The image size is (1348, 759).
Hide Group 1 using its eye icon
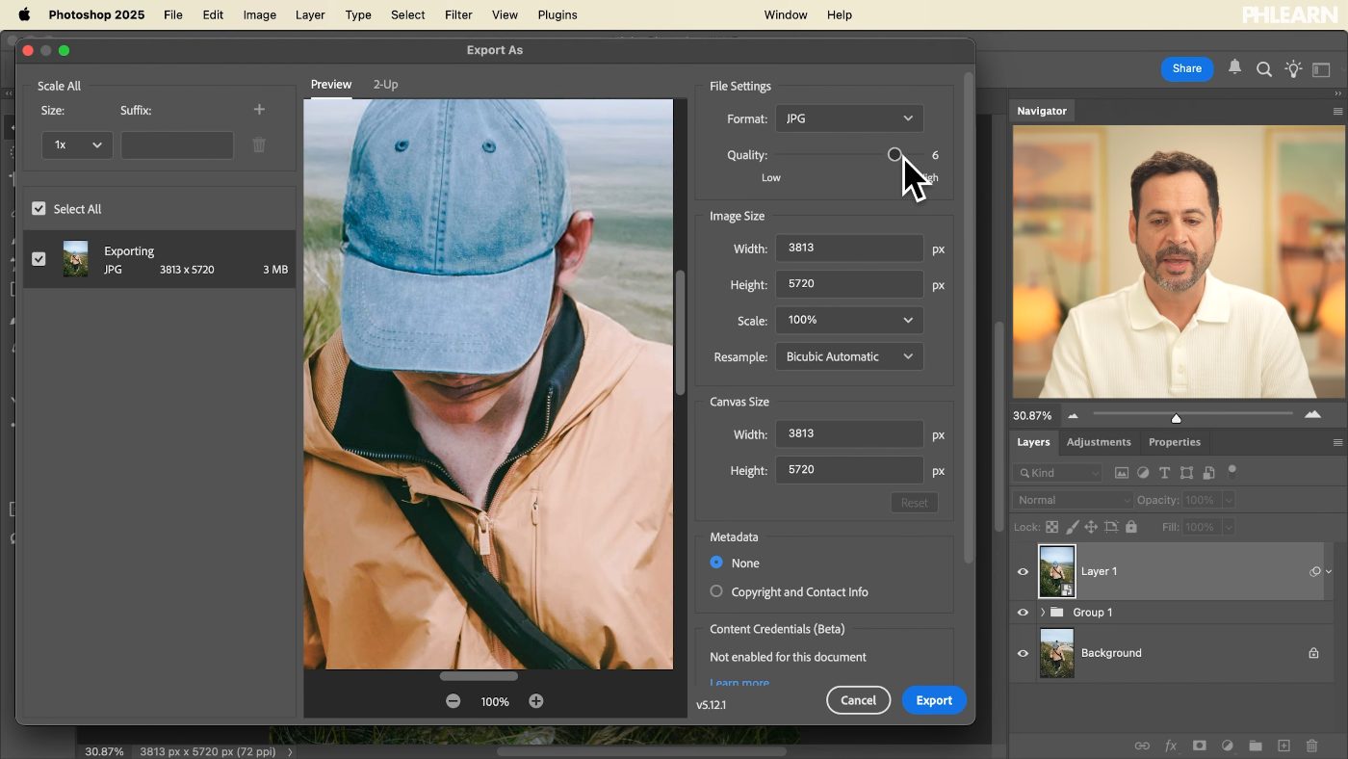coord(1023,613)
